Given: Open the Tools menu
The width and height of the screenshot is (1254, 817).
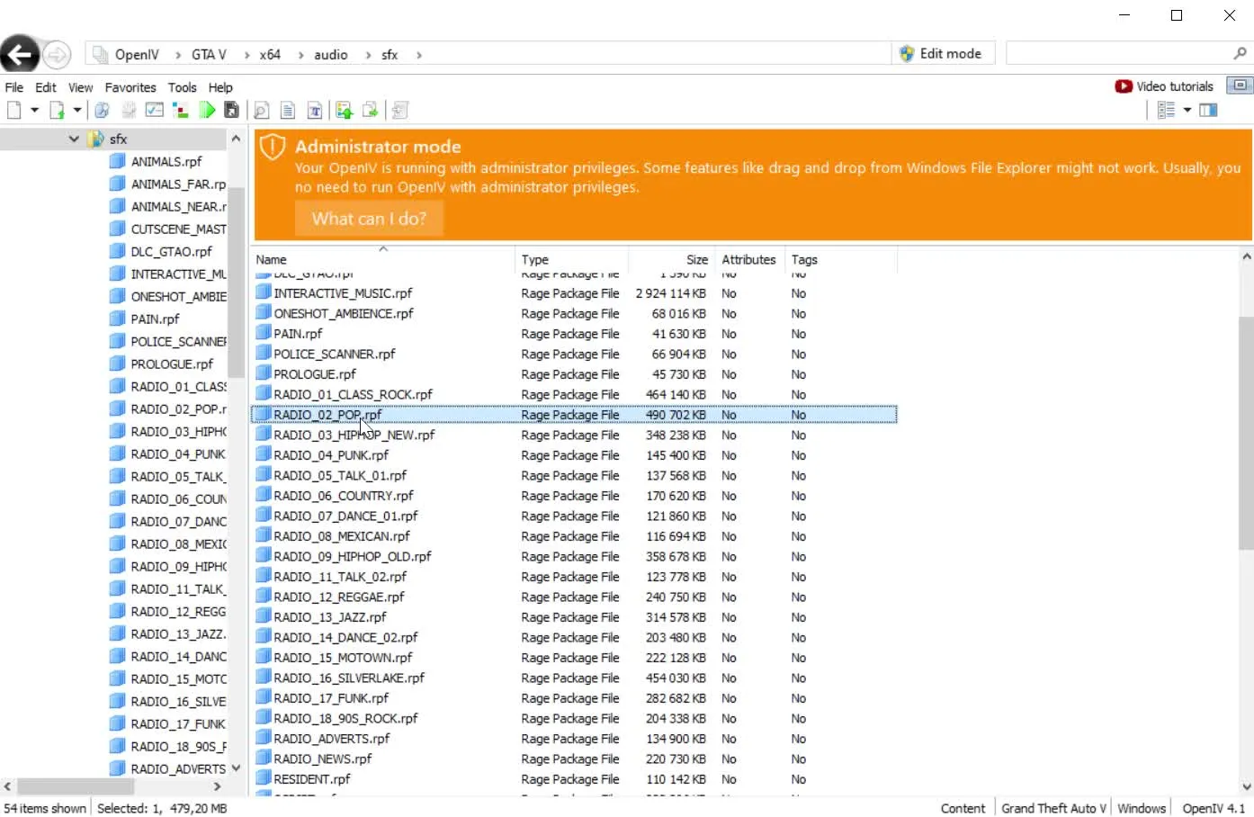Looking at the screenshot, I should pos(182,87).
